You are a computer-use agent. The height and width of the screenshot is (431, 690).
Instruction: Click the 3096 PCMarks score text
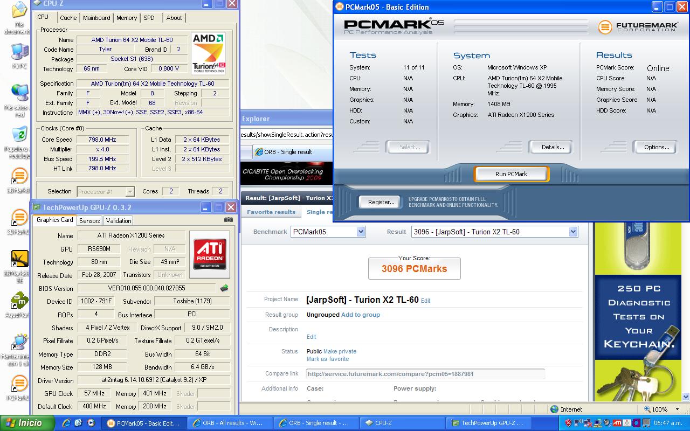tap(414, 269)
